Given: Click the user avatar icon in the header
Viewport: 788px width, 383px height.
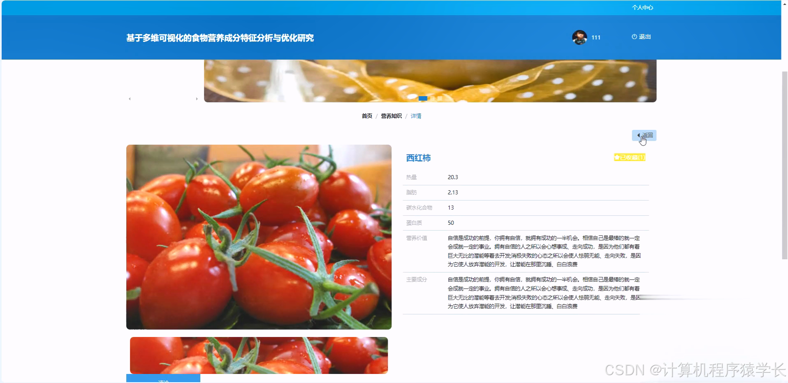Looking at the screenshot, I should click(579, 37).
